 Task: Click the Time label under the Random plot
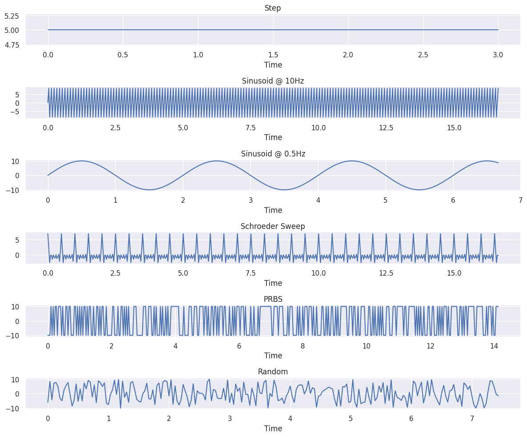tap(273, 429)
